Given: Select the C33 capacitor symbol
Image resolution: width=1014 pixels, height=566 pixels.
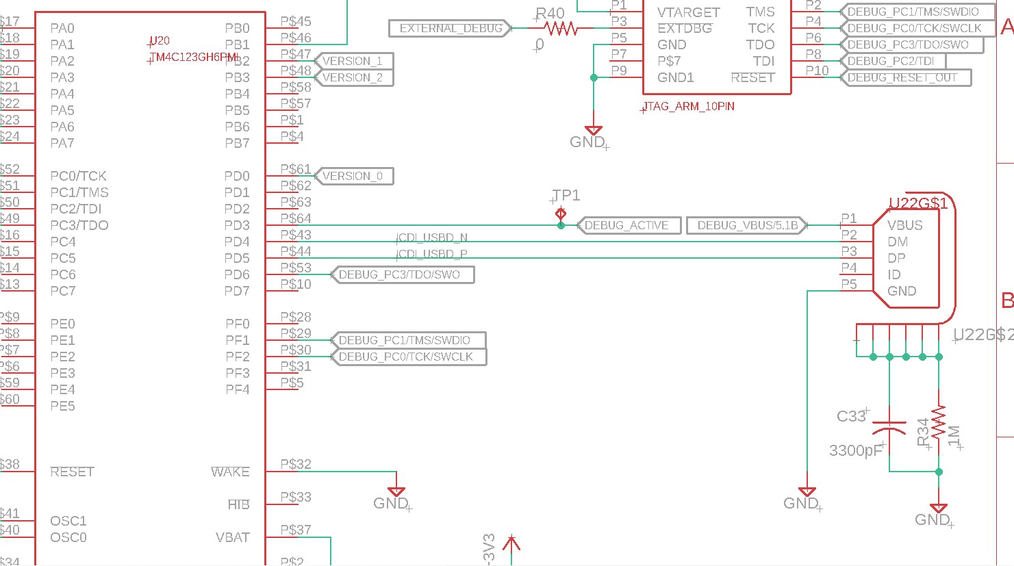Looking at the screenshot, I should tap(889, 429).
